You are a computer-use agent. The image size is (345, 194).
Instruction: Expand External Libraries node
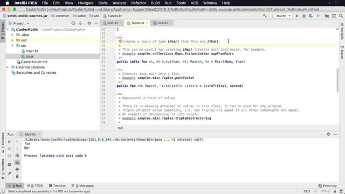click(x=8, y=67)
